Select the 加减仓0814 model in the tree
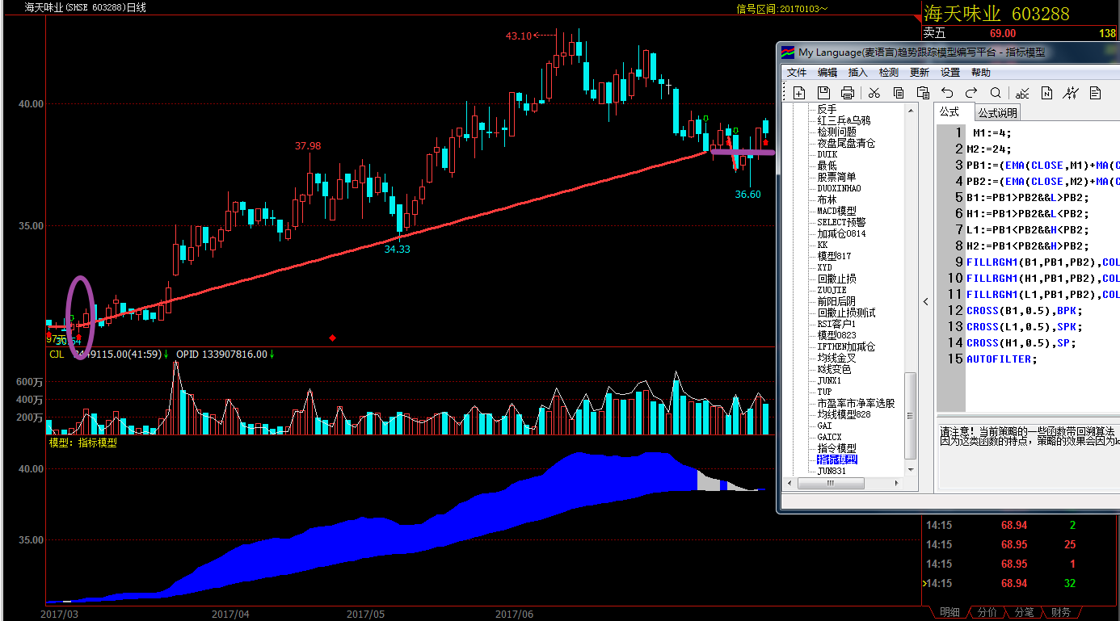 841,233
